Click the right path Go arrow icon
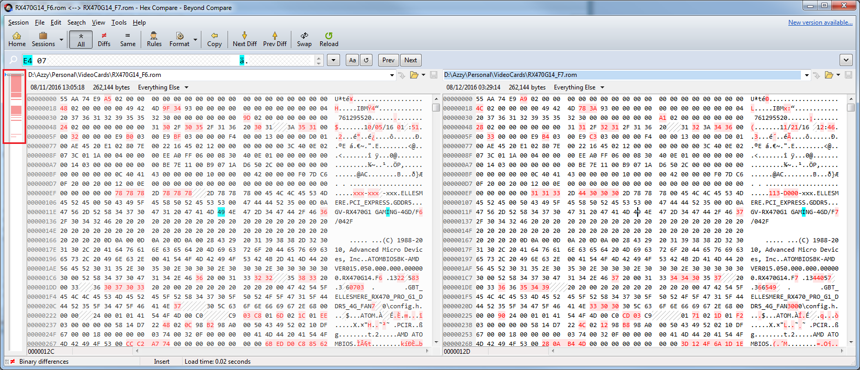The height and width of the screenshot is (370, 860). click(x=817, y=75)
